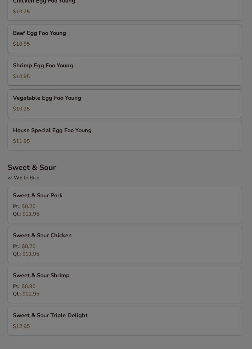The width and height of the screenshot is (252, 349).
Task: Click the $10.25 Vegetable Egg Foo Young price
Action: coord(21,109)
